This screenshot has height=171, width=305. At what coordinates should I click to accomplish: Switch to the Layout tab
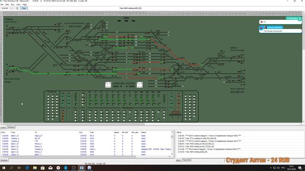coord(3,127)
